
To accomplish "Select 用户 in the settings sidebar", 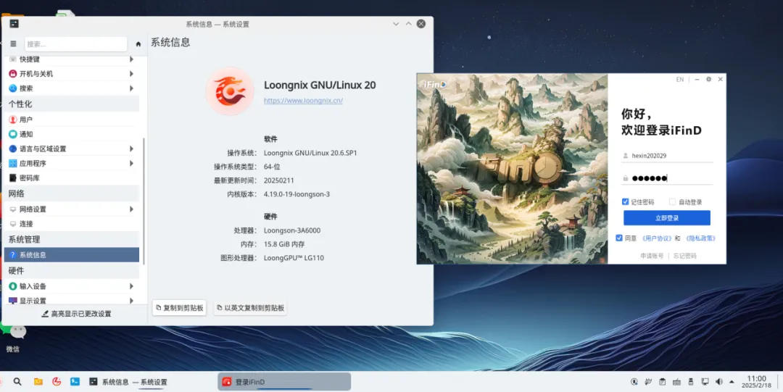I will [26, 120].
